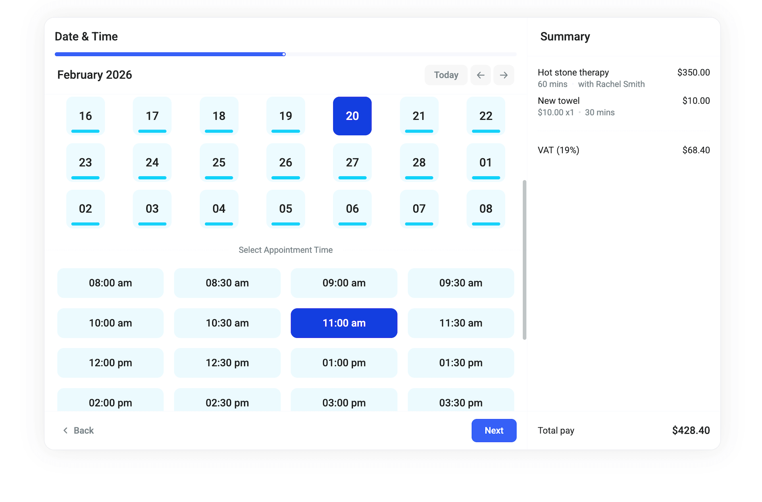Choose the 08:00 am slot
762x502 pixels.
[x=110, y=283]
